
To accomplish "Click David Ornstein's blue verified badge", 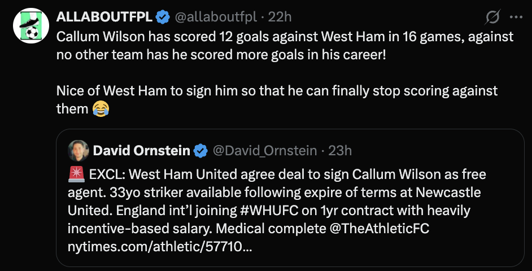I will tap(200, 150).
